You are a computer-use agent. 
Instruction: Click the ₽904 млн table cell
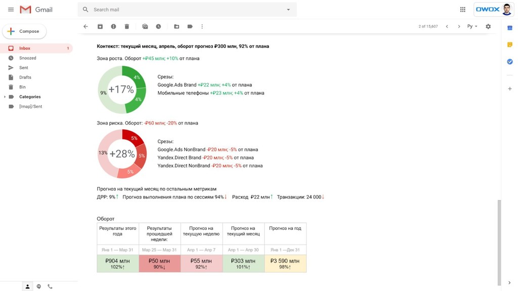click(117, 264)
